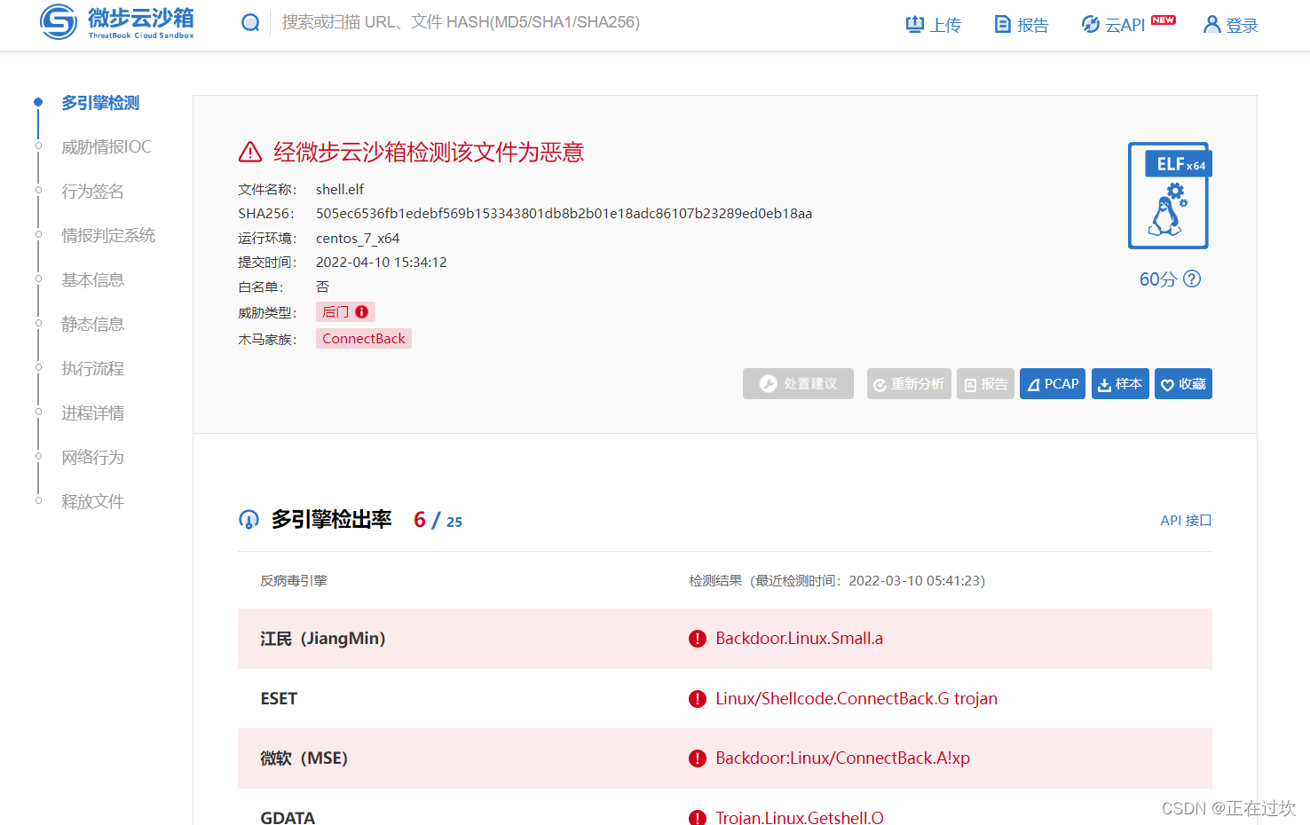The height and width of the screenshot is (825, 1310).
Task: Click the 后门 threat type tag
Action: 345,312
